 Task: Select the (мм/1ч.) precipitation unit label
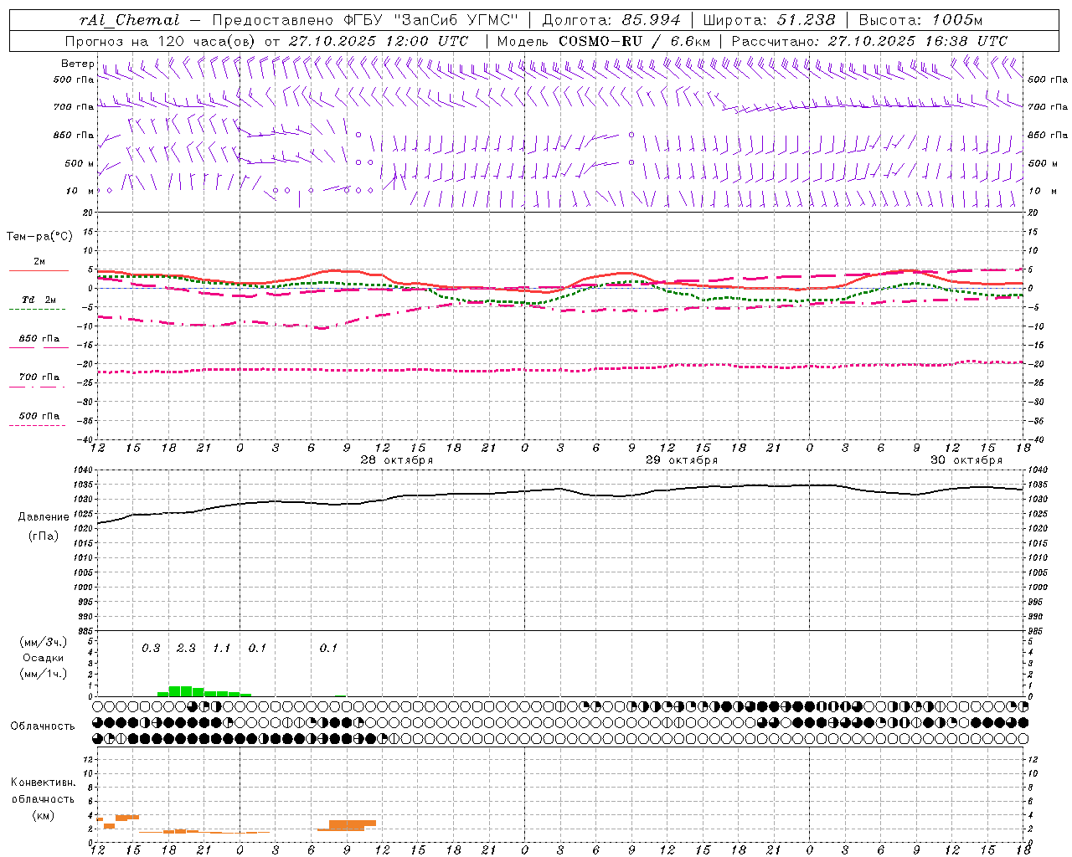[x=43, y=674]
